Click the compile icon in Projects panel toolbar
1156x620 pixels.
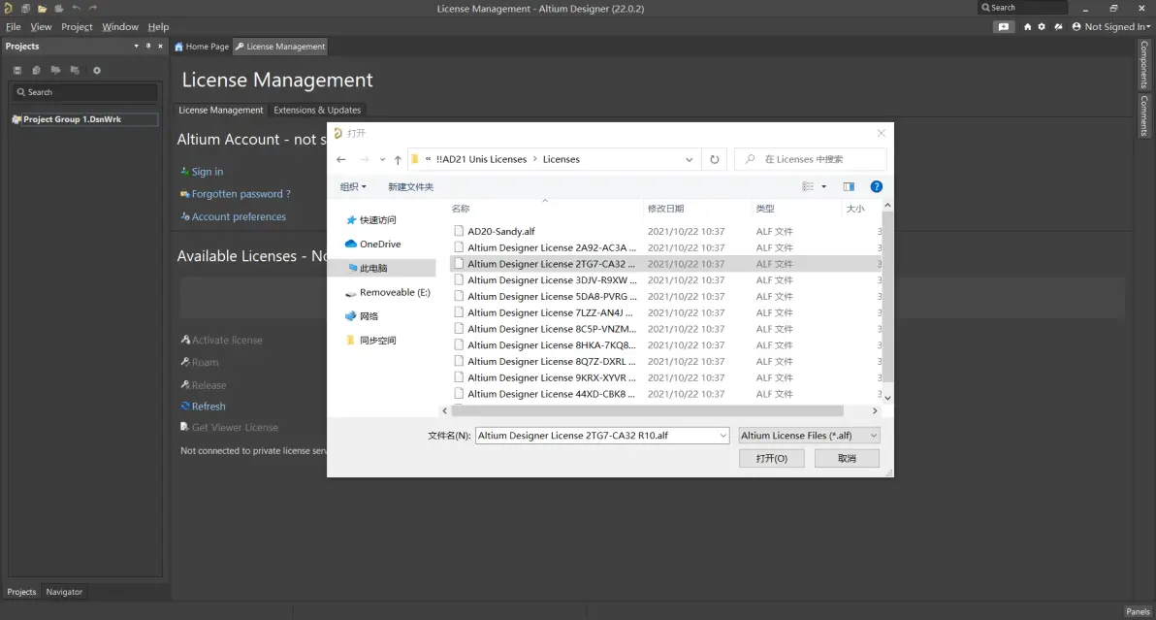tap(55, 70)
